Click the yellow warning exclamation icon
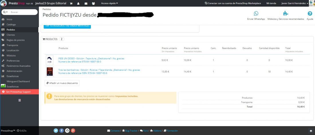The image size is (315, 135). pos(49,96)
